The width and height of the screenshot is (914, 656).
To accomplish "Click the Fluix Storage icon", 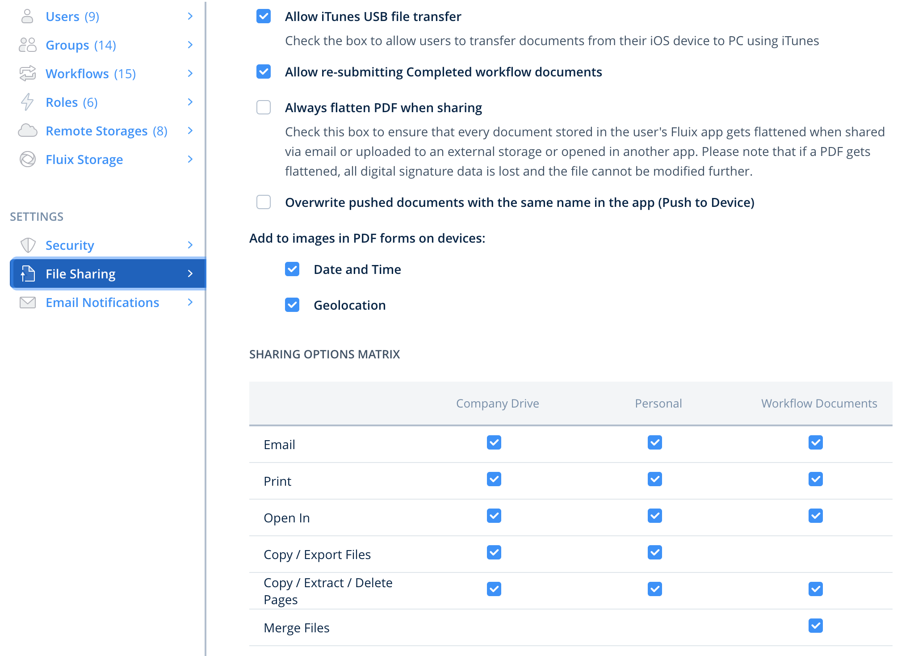I will pos(27,159).
